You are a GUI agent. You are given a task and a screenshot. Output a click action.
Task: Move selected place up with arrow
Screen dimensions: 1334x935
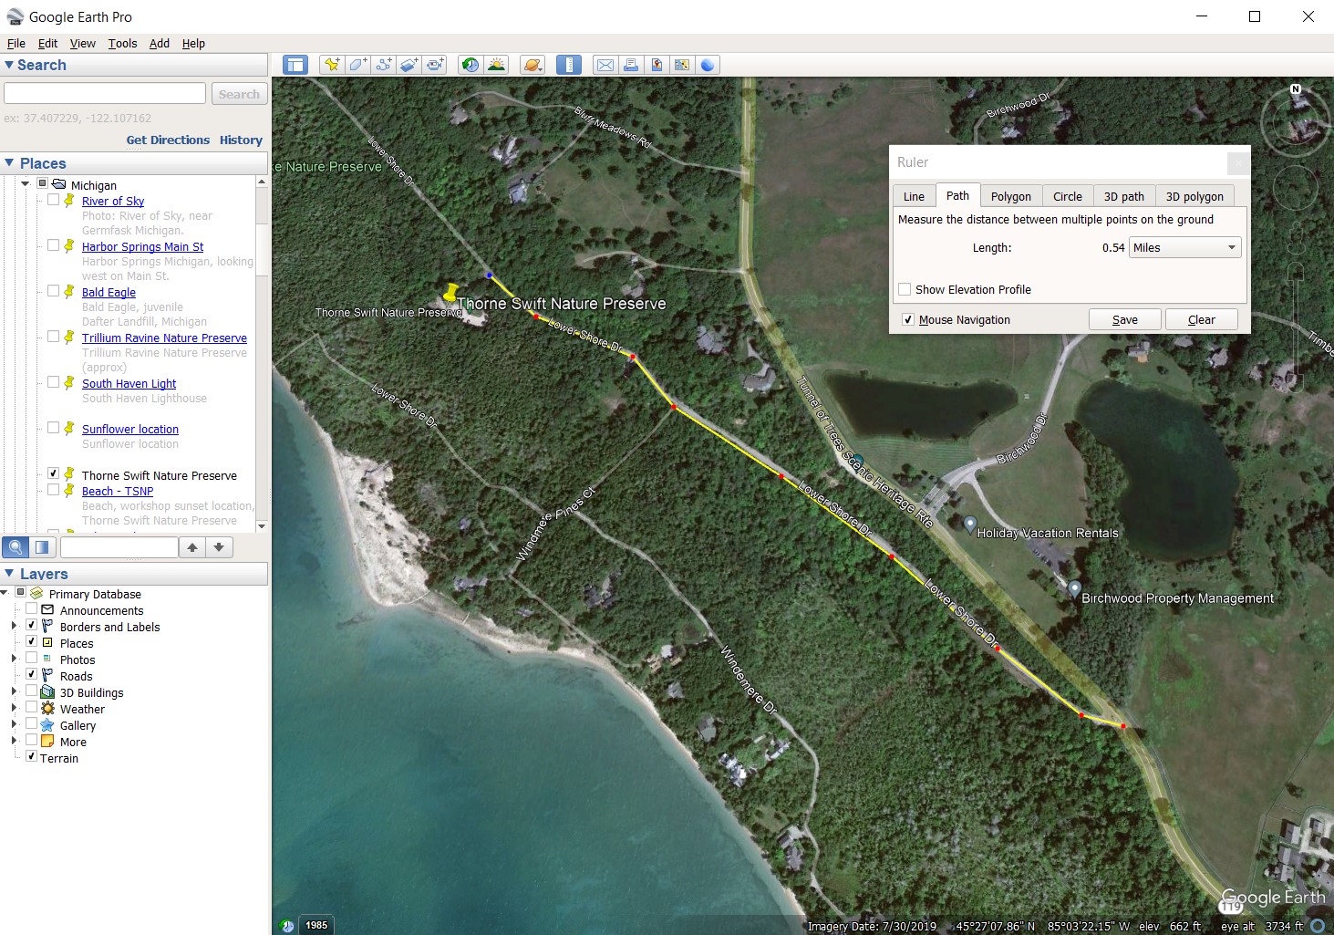192,547
